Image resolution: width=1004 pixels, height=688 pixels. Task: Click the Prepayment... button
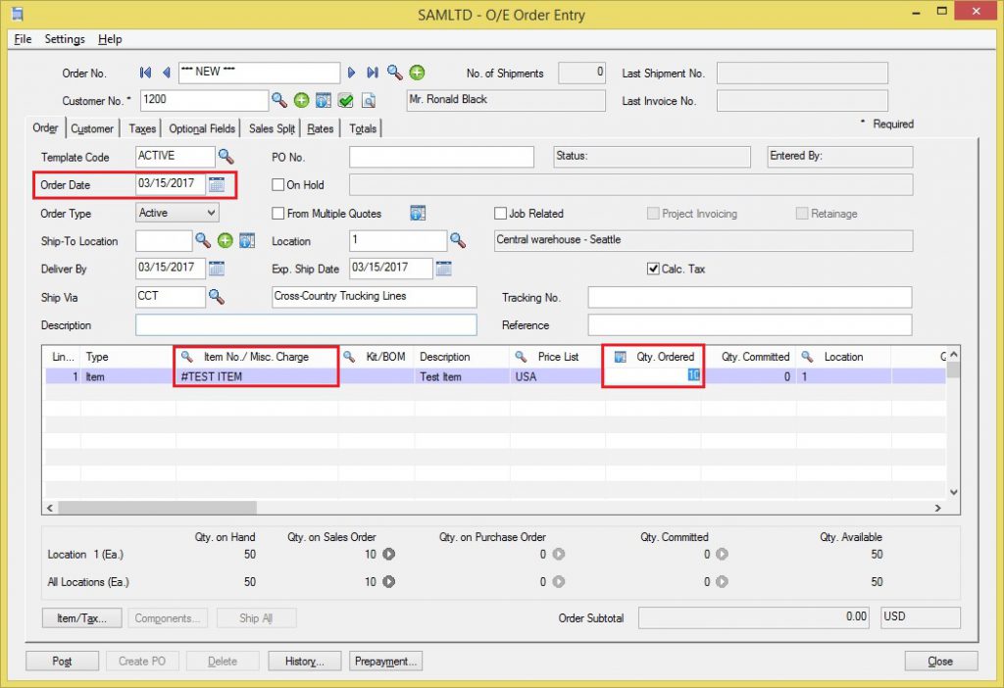[x=385, y=661]
